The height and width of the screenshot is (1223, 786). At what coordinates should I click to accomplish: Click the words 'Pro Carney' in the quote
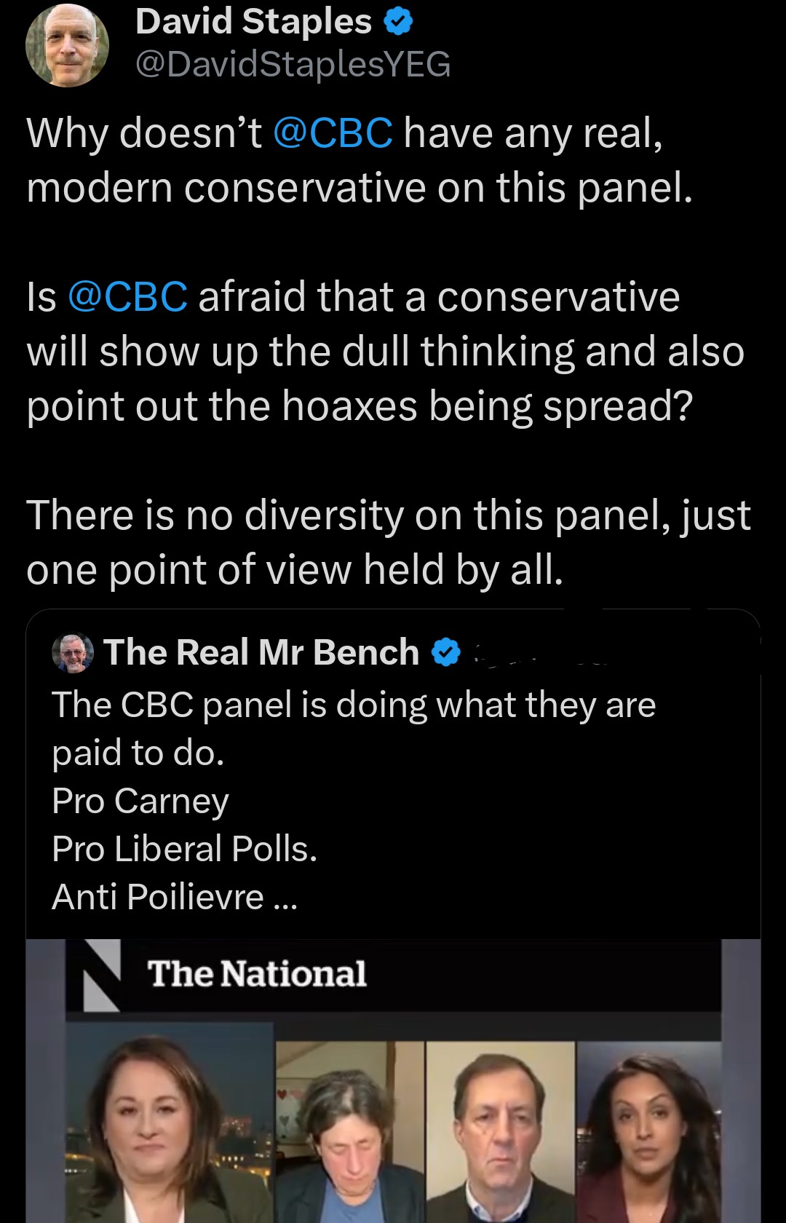[x=140, y=800]
